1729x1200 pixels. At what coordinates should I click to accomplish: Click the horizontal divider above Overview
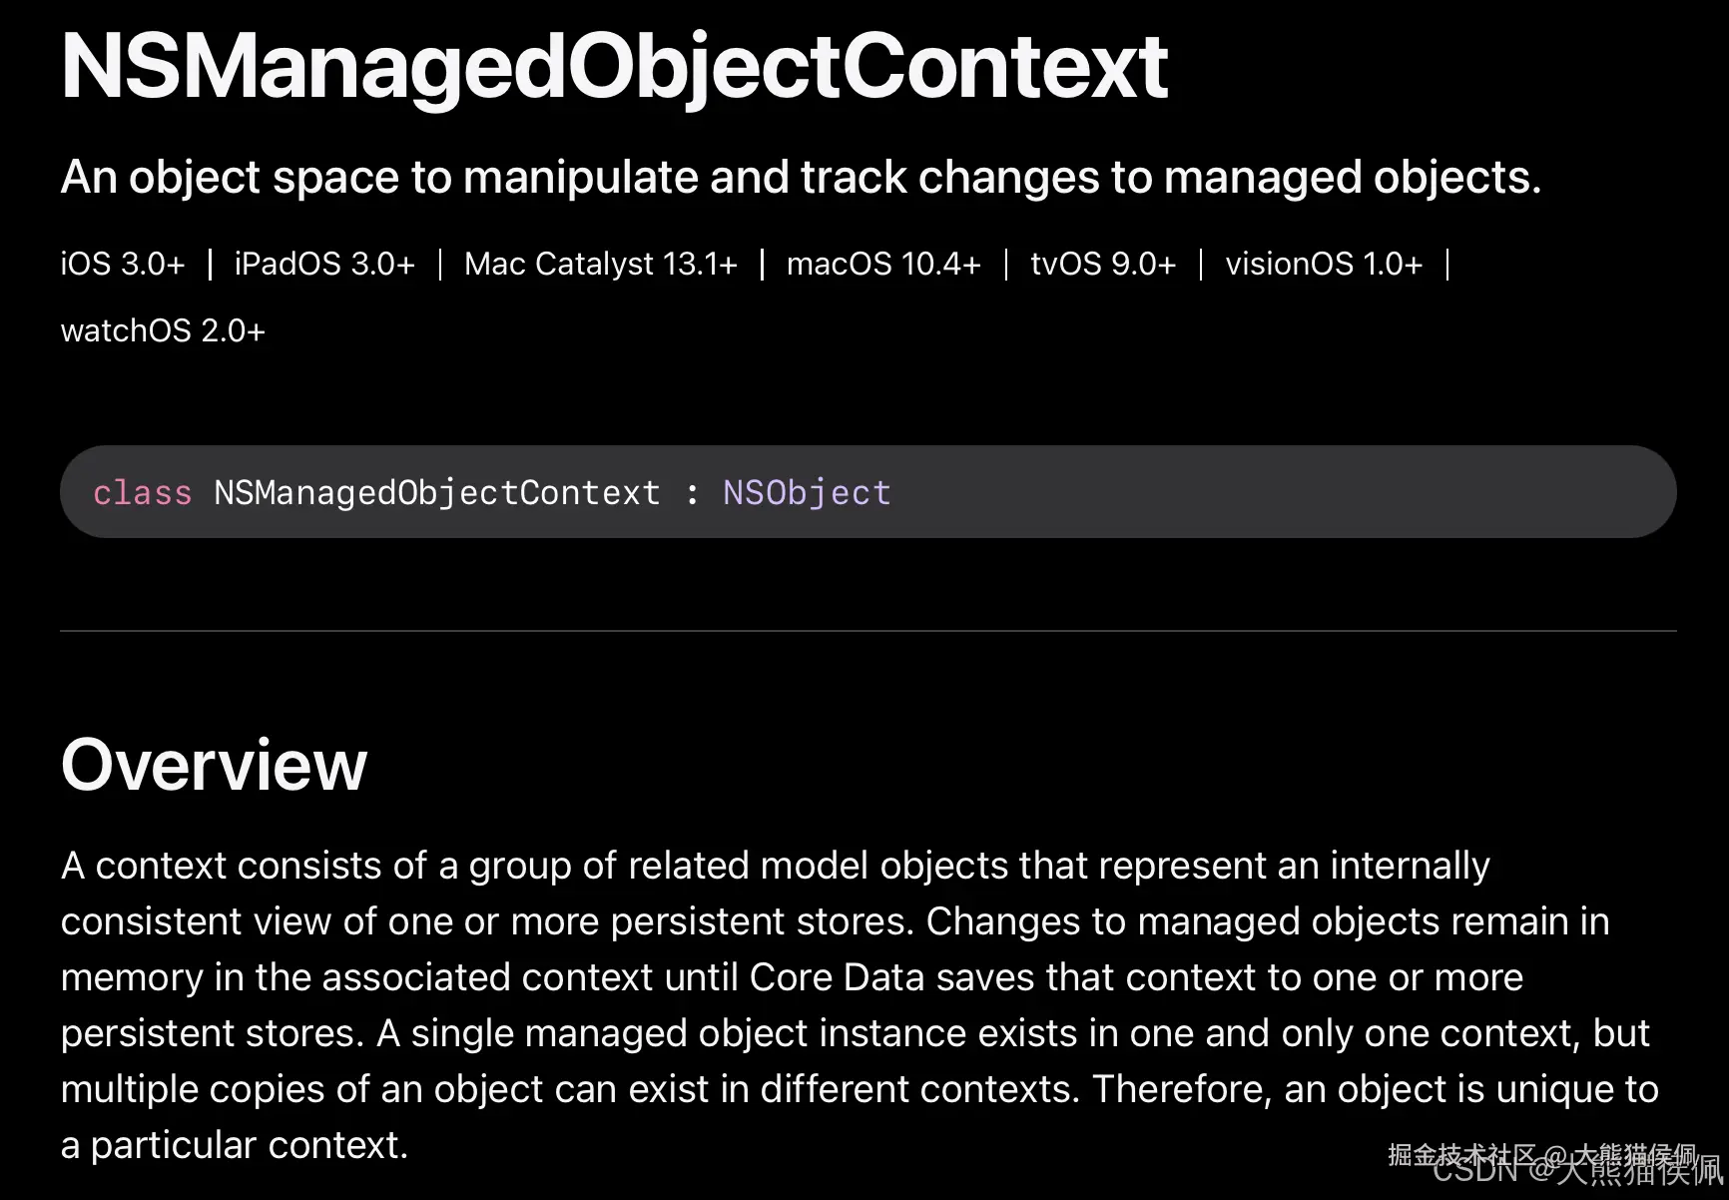tap(867, 631)
